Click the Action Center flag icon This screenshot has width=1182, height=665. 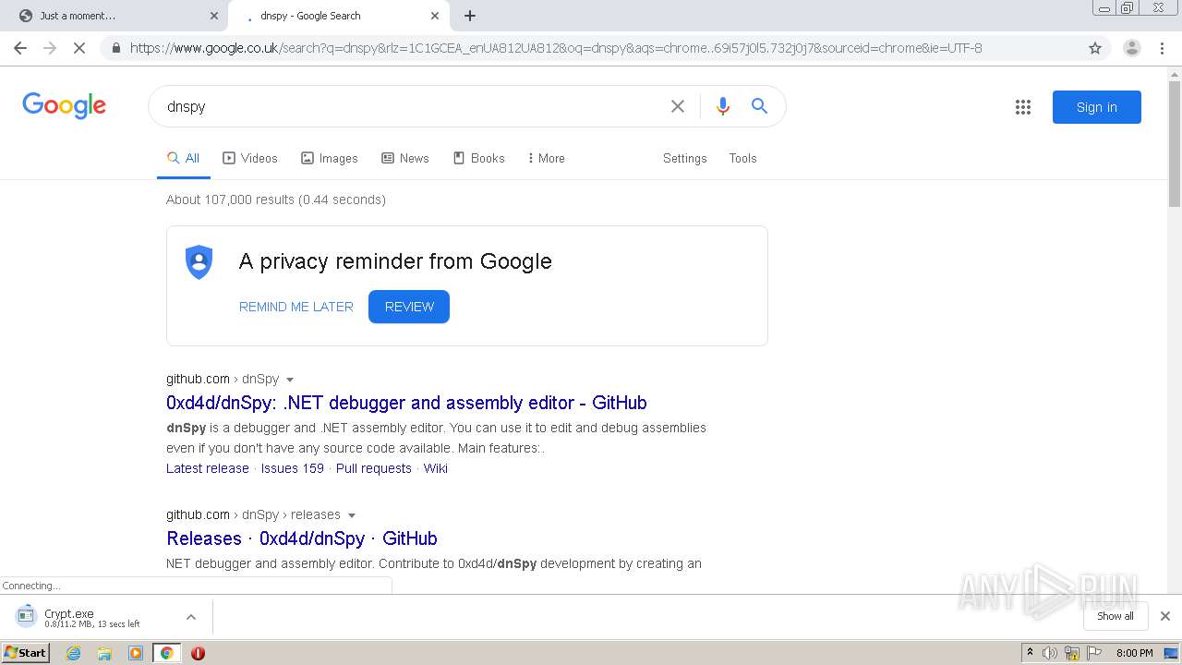click(1093, 653)
